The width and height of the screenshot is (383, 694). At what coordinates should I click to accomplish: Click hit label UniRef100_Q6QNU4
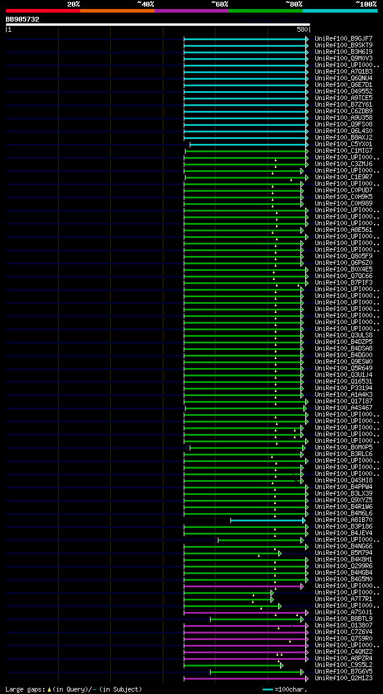(x=344, y=78)
